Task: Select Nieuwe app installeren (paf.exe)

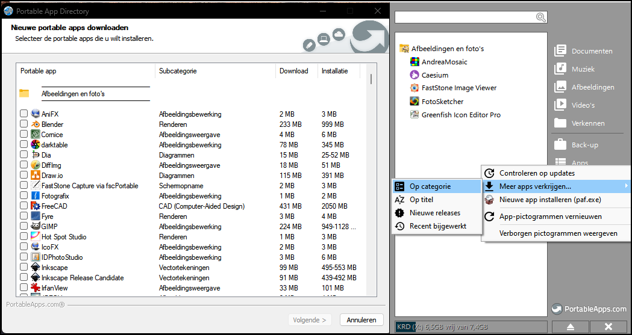Action: pos(556,200)
